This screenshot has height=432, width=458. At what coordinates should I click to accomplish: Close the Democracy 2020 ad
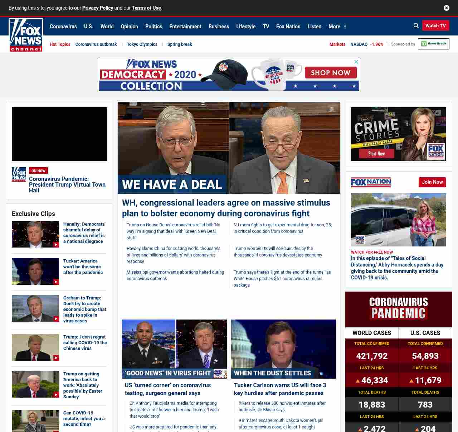(356, 62)
